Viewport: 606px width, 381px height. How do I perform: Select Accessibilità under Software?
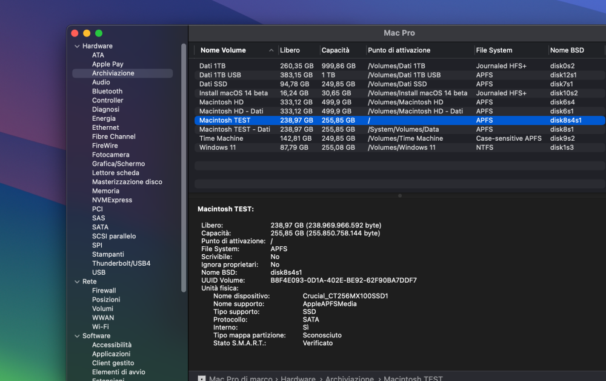[112, 345]
